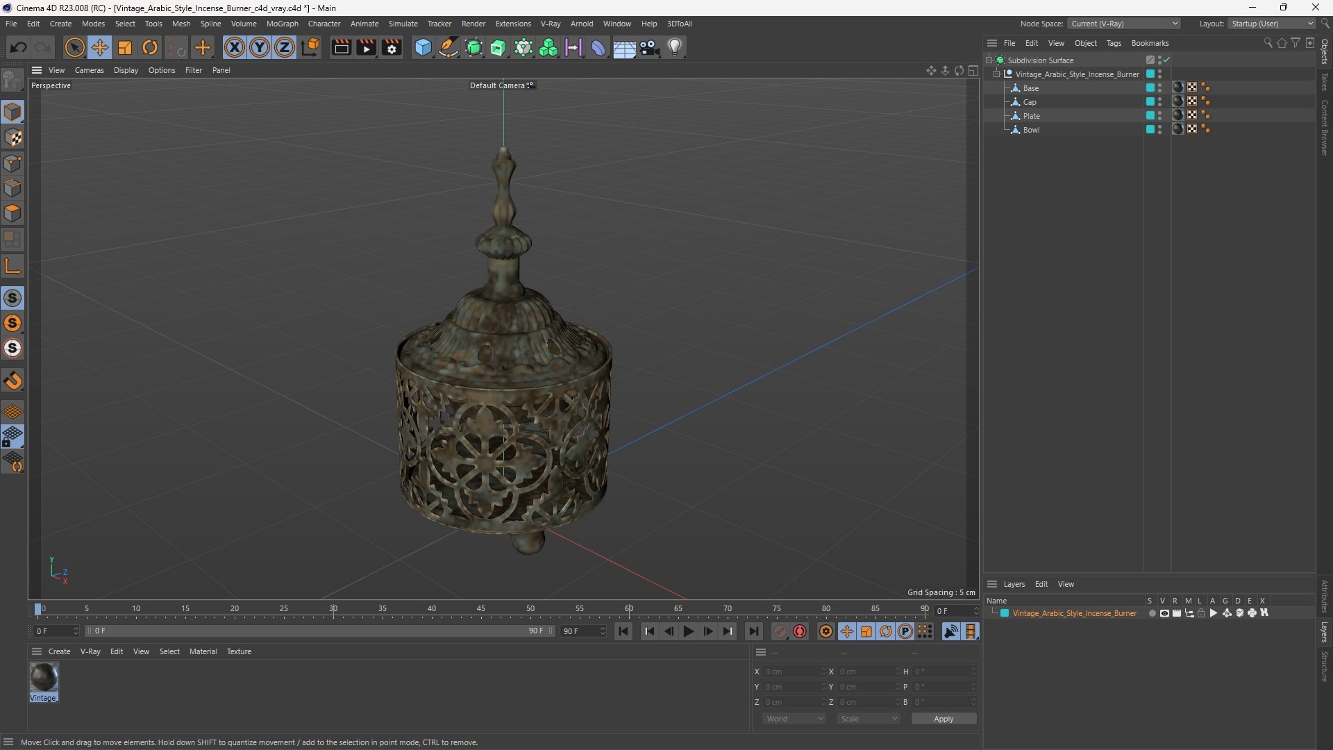This screenshot has width=1333, height=750.
Task: Open Node Space dropdown
Action: click(x=1123, y=24)
